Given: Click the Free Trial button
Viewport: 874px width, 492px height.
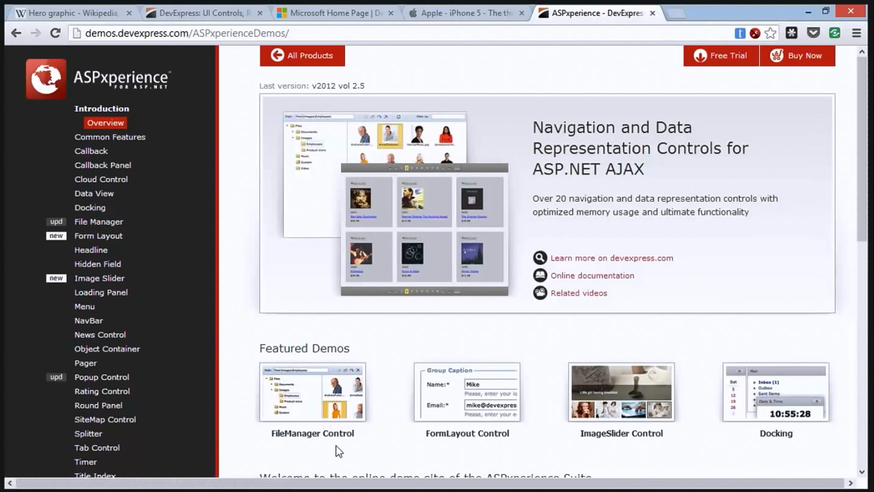Looking at the screenshot, I should 721,55.
